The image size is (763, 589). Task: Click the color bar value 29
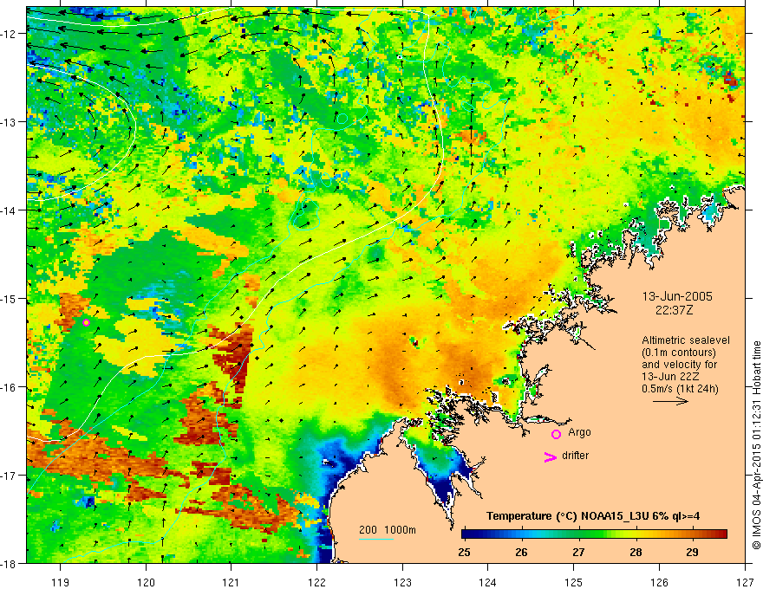(x=692, y=552)
